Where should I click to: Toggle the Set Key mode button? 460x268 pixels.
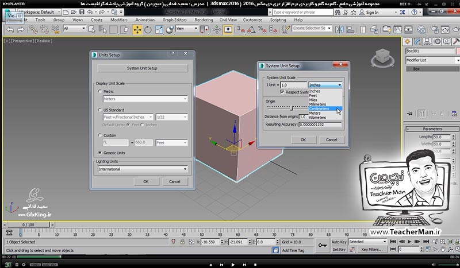click(339, 250)
